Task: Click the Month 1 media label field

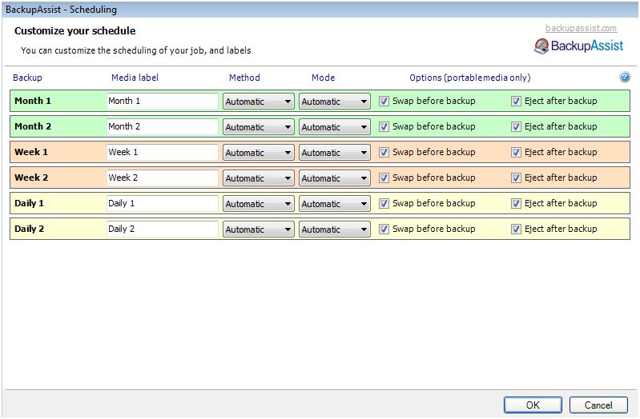Action: click(163, 101)
